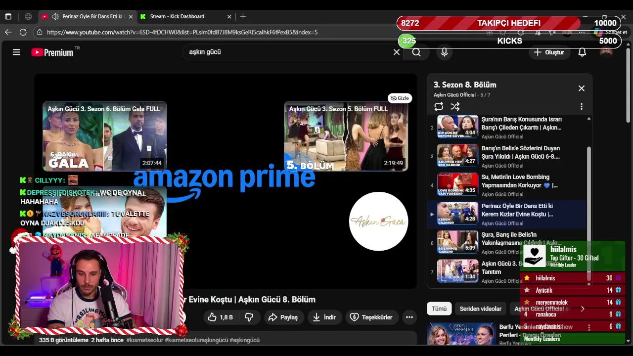Open the workspaces globe icon

click(x=28, y=16)
